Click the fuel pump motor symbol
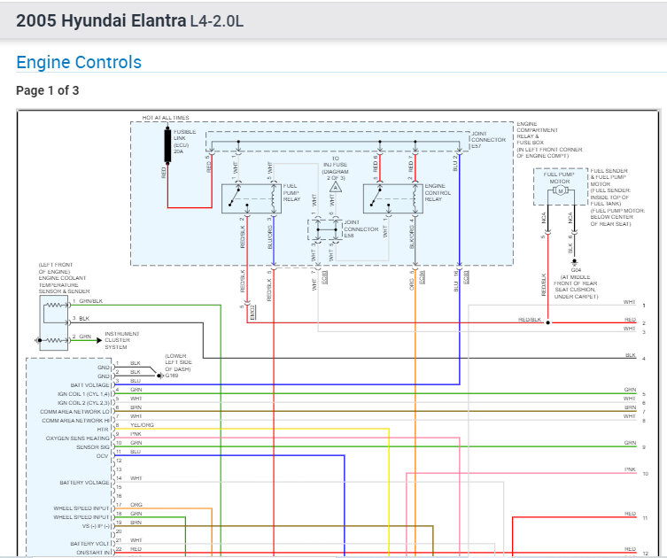 tap(559, 189)
